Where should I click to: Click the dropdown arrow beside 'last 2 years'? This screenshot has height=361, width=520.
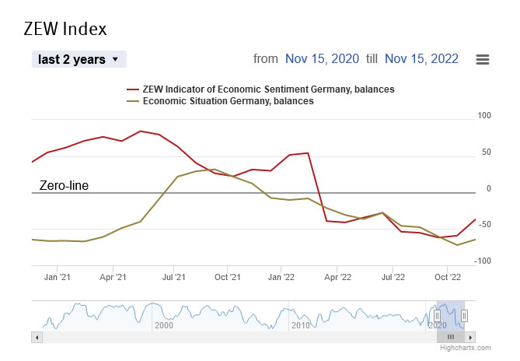point(115,59)
